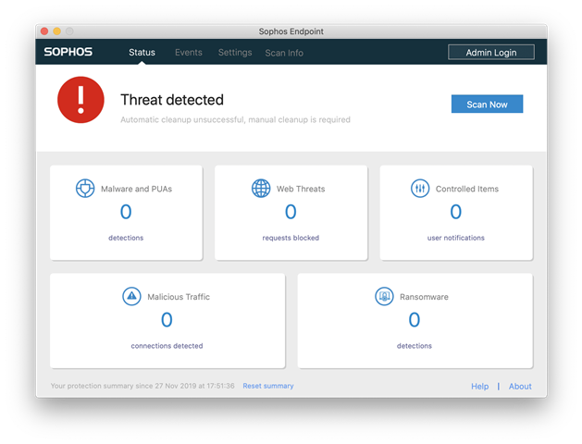
Task: Click the Web Threats globe icon
Action: pos(261,189)
